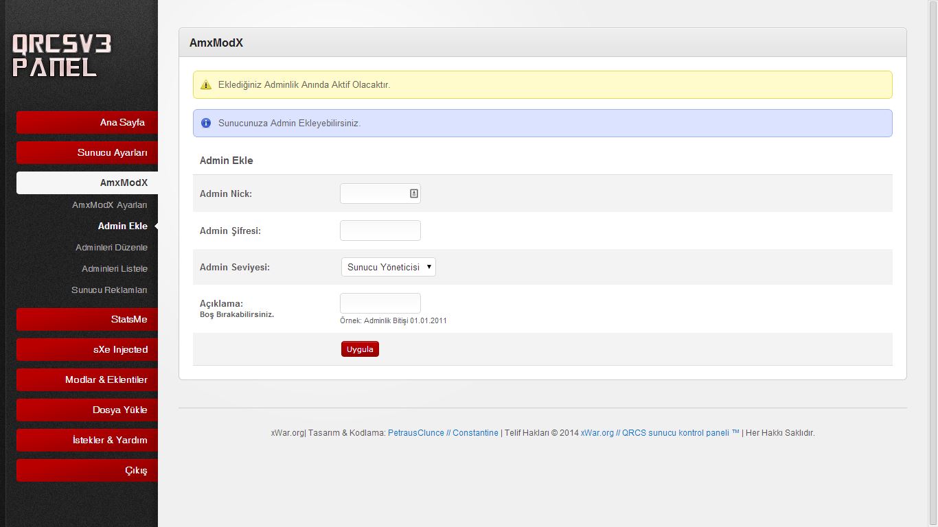Click the Admin Seviyesi label
This screenshot has height=527, width=938.
click(x=234, y=268)
